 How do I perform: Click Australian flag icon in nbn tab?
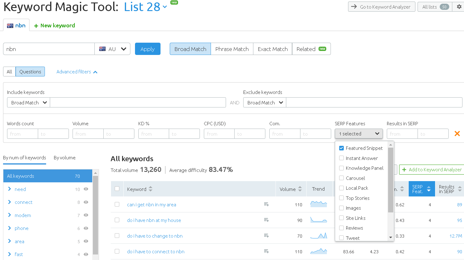(10, 26)
